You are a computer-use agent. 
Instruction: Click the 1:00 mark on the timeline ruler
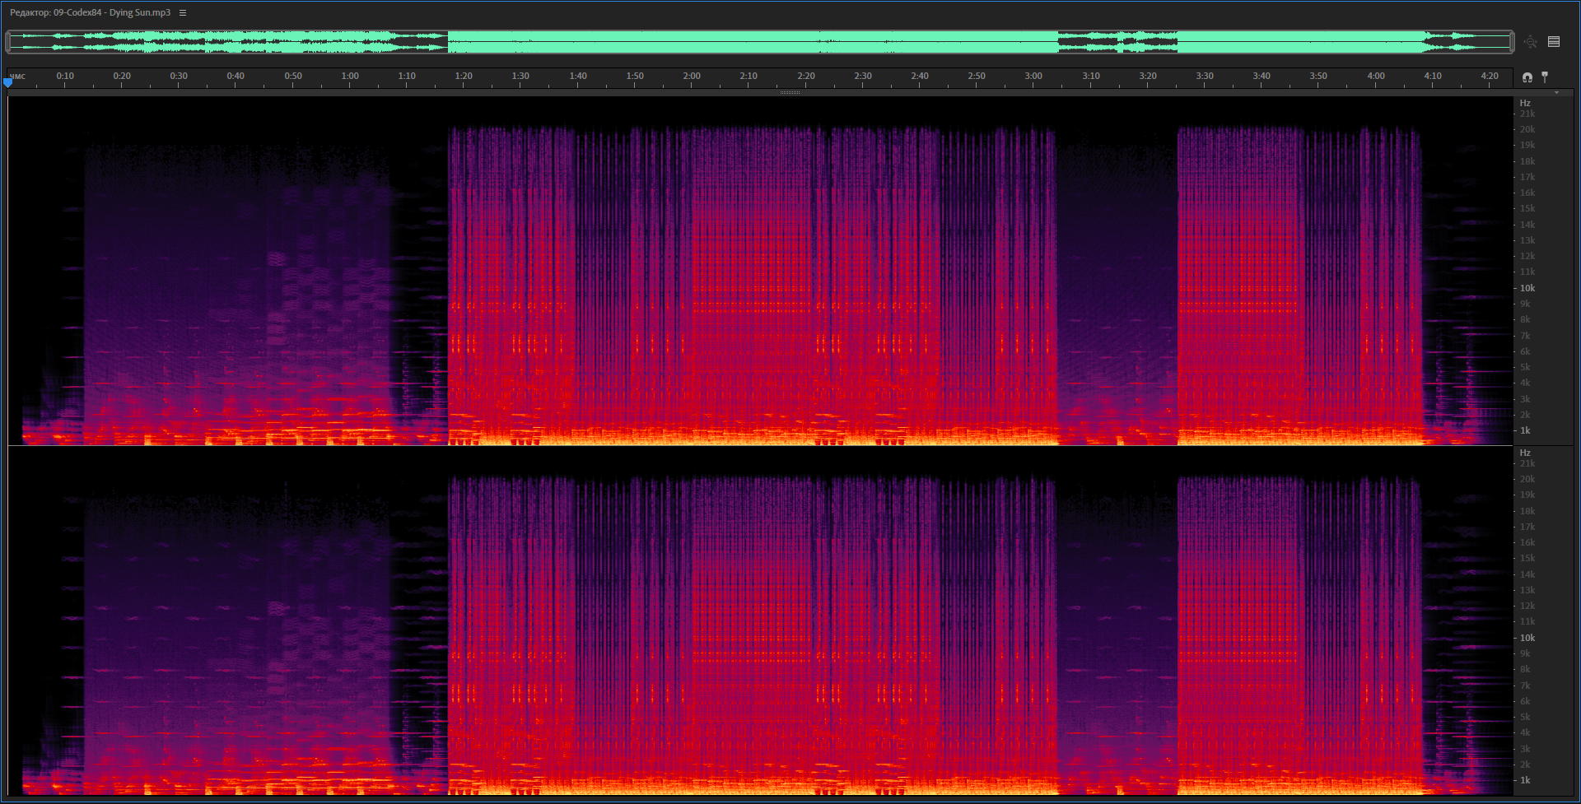(350, 76)
